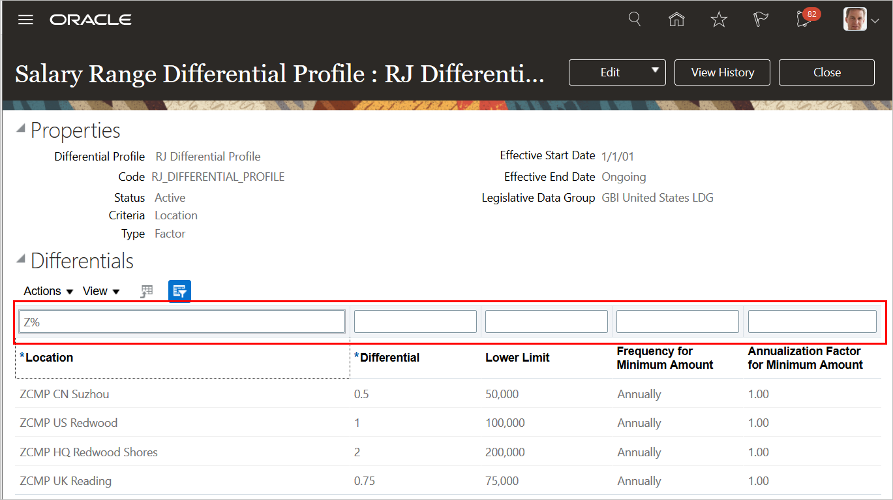Open the Edit button dropdown arrow
Viewport: 893px width, 500px height.
tap(655, 71)
